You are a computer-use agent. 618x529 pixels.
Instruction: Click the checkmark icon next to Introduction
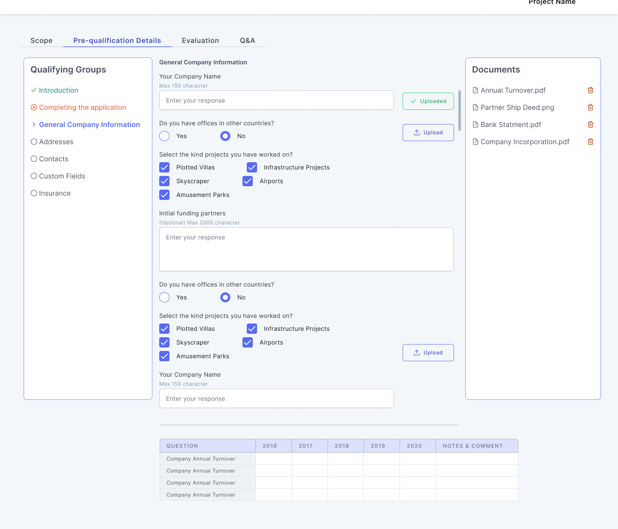click(33, 90)
